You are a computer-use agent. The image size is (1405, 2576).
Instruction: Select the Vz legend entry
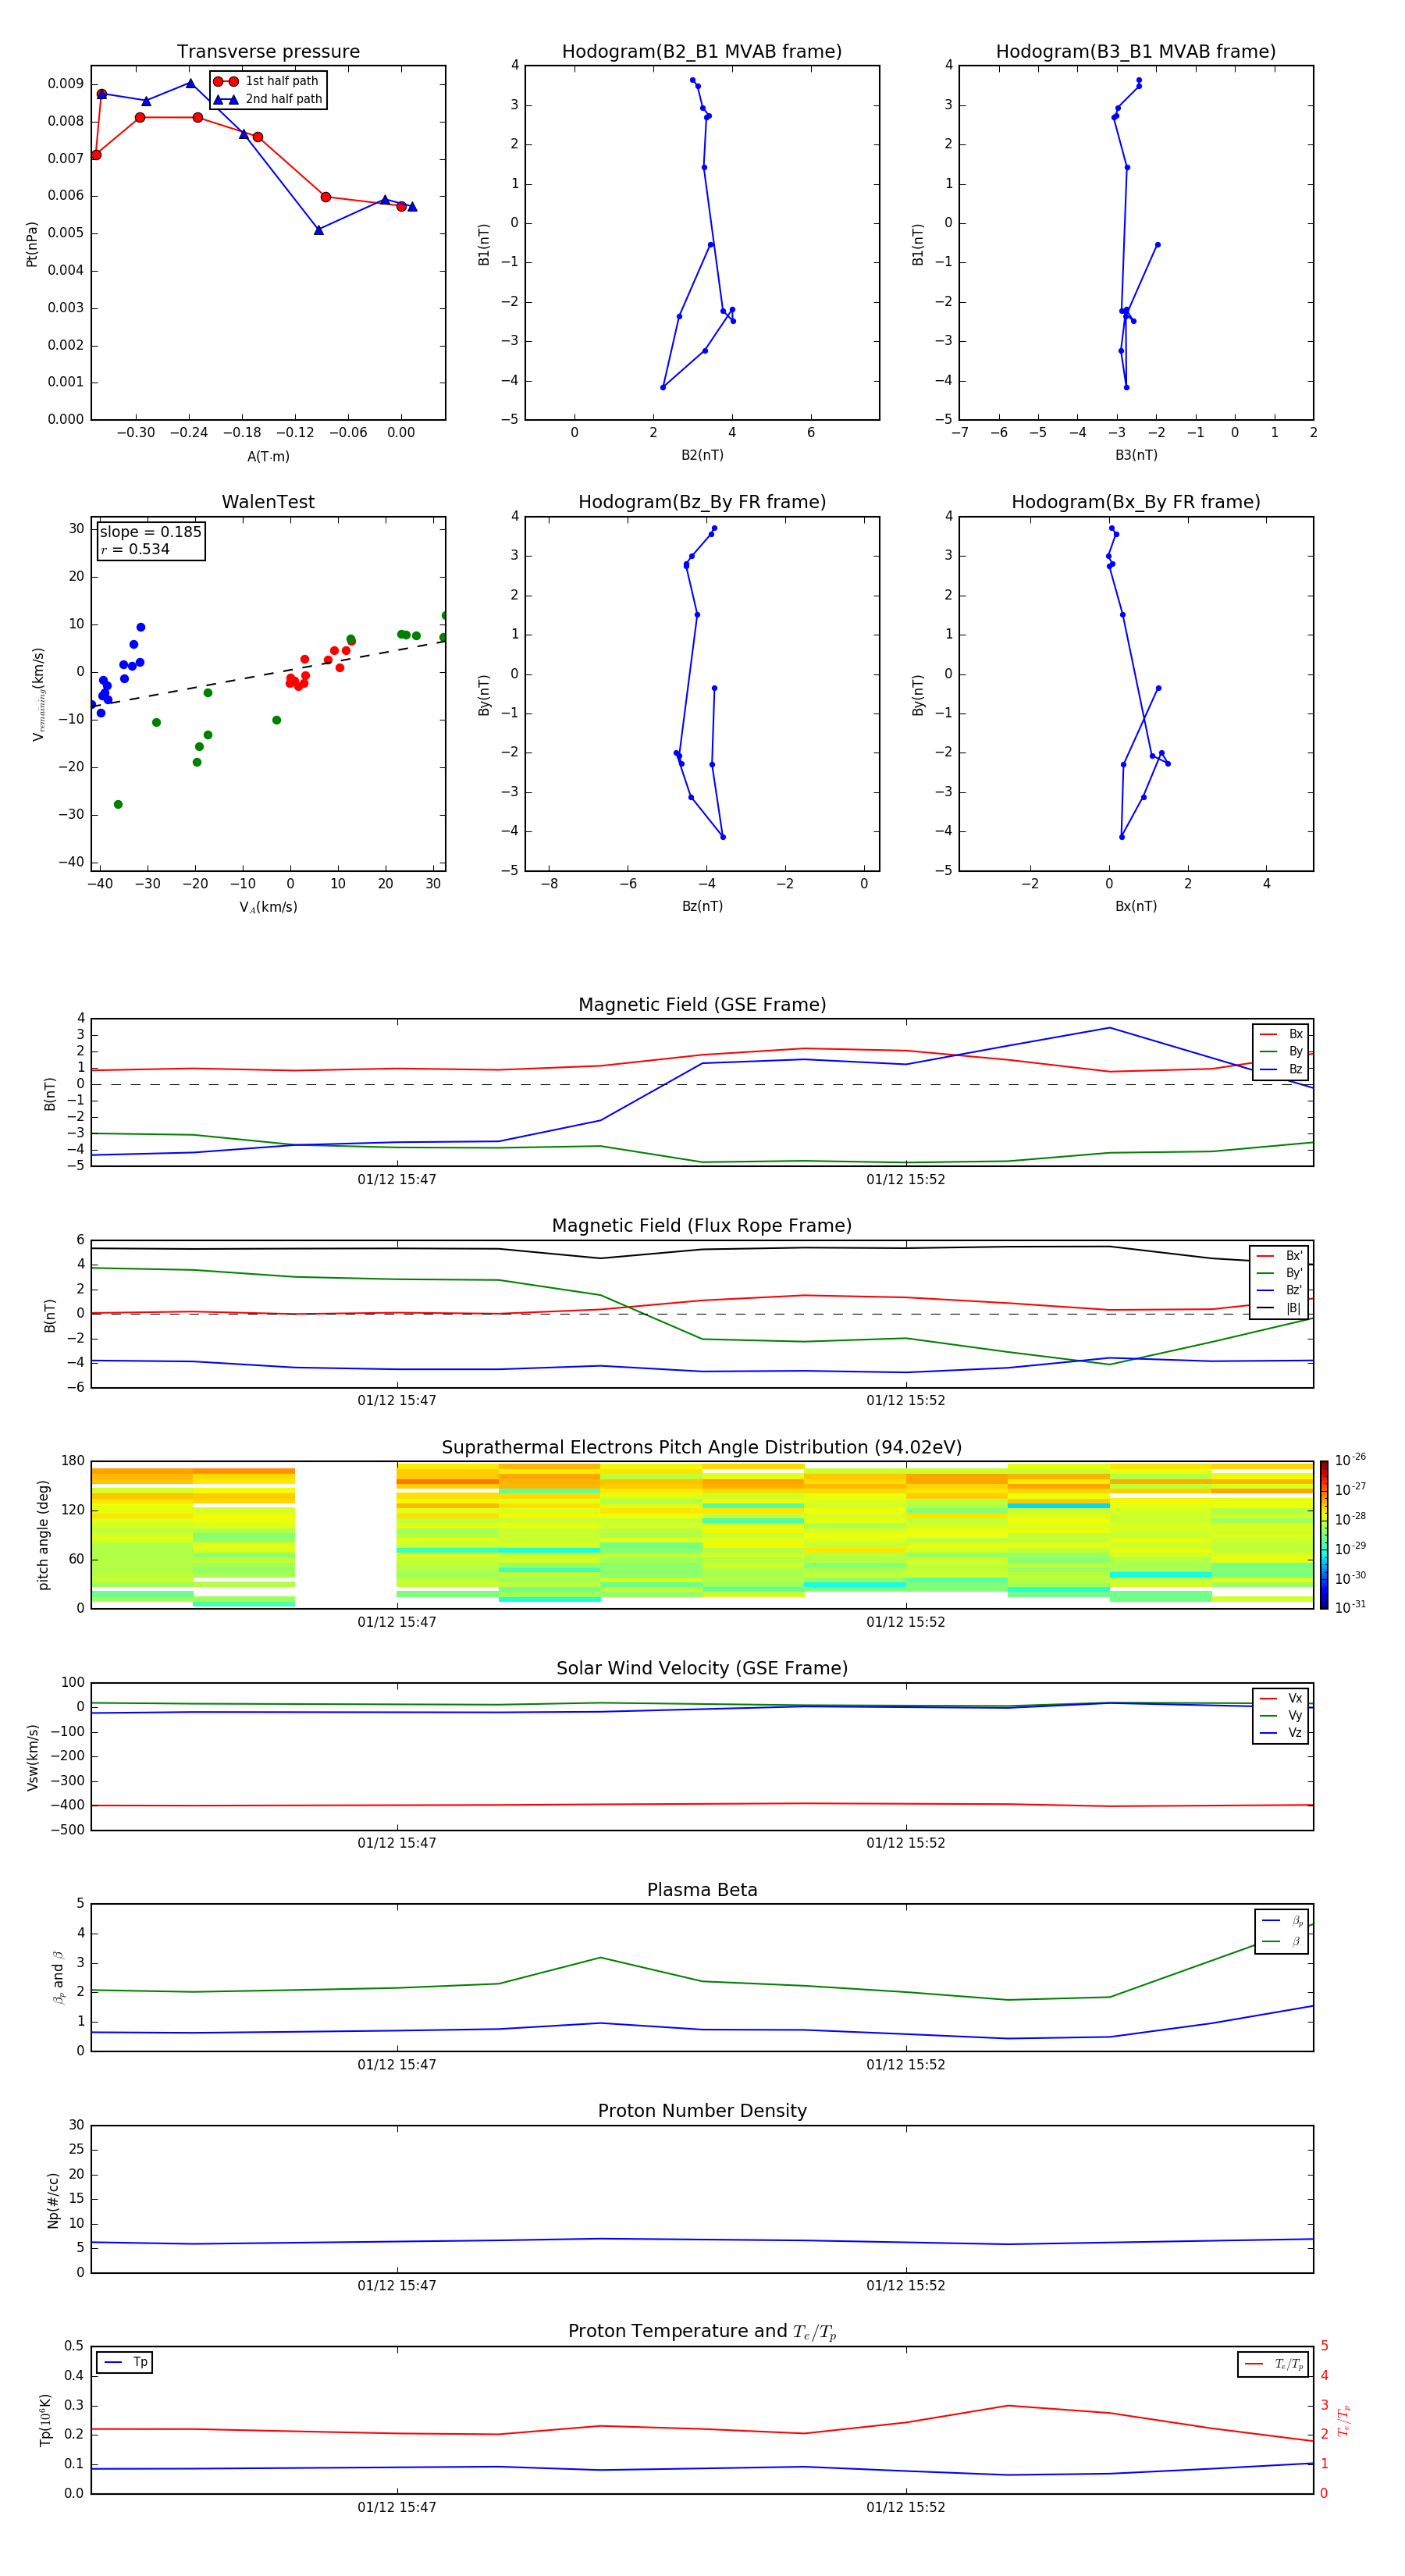coord(1281,1733)
